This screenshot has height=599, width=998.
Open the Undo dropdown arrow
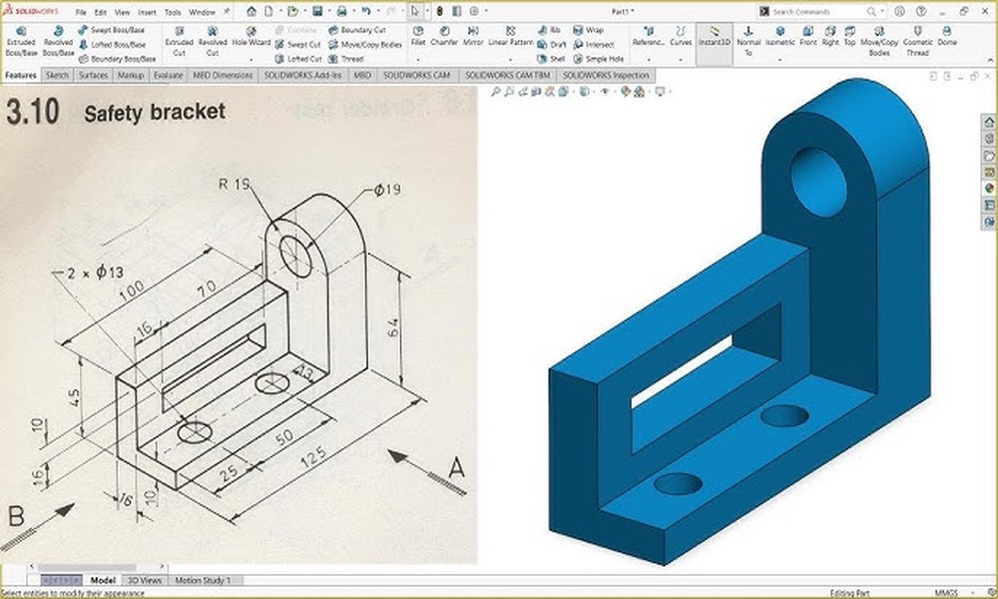(x=377, y=11)
